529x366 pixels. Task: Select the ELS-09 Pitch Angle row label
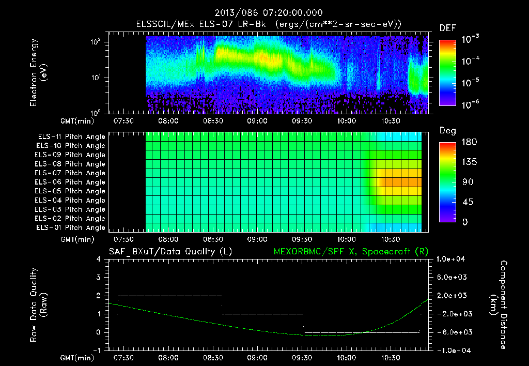pos(70,155)
